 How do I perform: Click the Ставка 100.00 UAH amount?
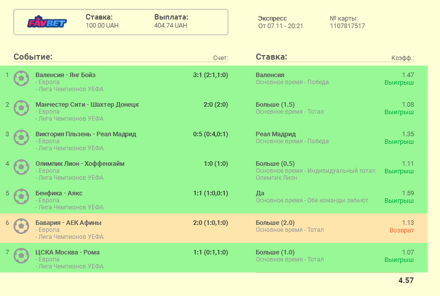pyautogui.click(x=102, y=26)
